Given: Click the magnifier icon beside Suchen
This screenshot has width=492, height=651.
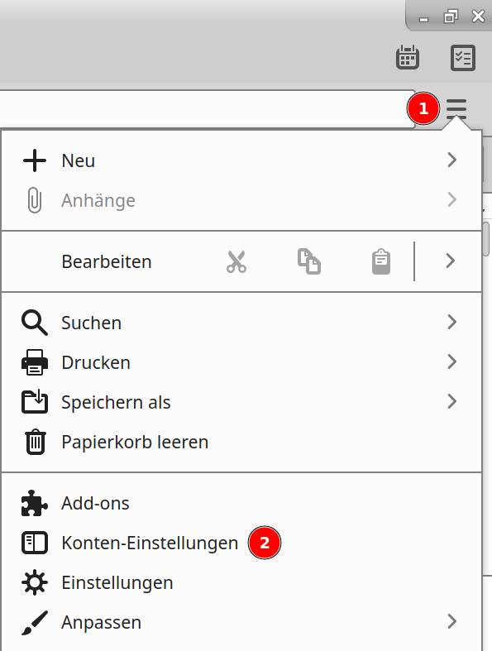Looking at the screenshot, I should click(x=35, y=323).
